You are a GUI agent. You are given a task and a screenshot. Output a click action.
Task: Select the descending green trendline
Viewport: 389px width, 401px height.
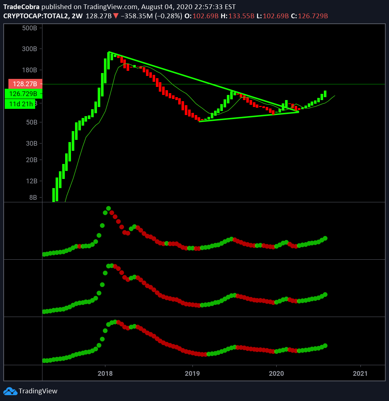point(204,82)
